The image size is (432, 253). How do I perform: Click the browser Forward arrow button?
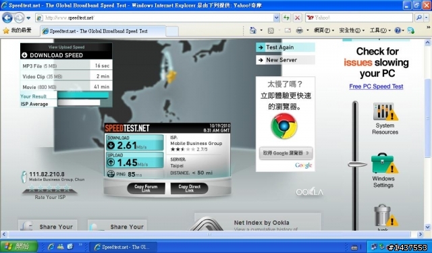(19, 18)
